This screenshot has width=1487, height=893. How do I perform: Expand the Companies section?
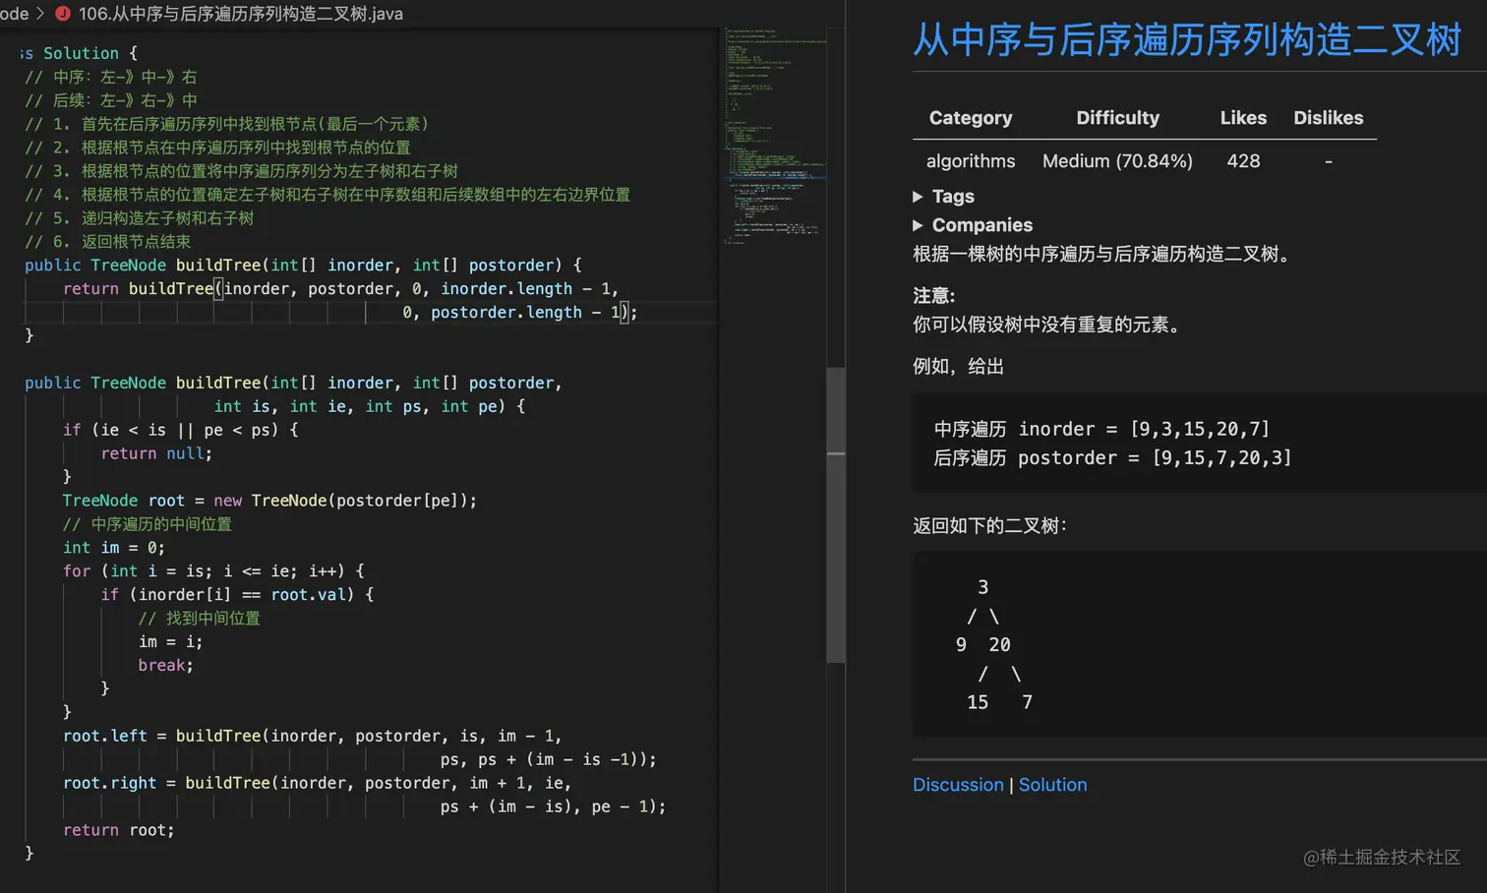[973, 225]
